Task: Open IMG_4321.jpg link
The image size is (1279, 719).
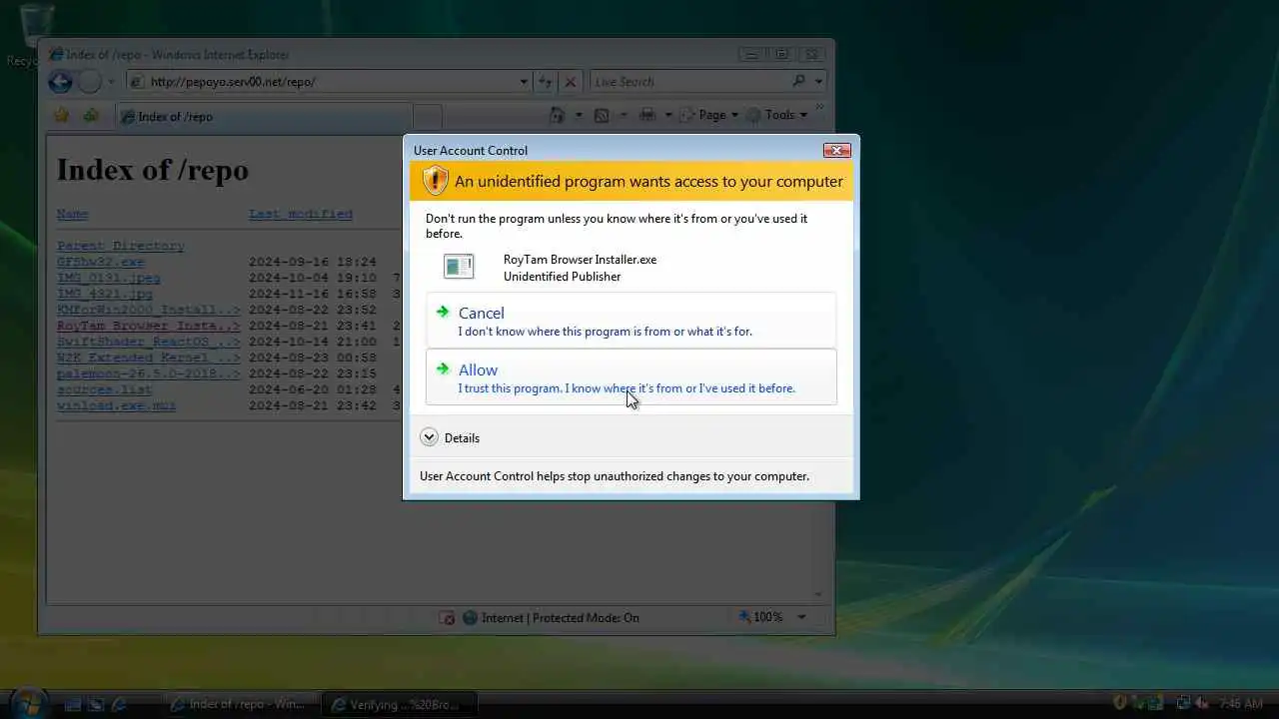Action: [x=105, y=294]
